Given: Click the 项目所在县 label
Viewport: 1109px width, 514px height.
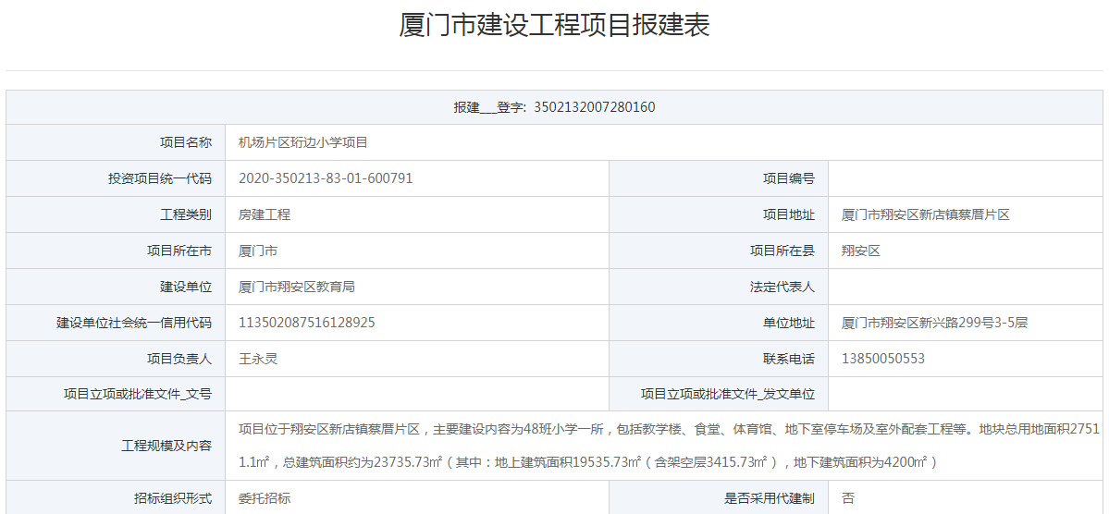Looking at the screenshot, I should coord(782,251).
